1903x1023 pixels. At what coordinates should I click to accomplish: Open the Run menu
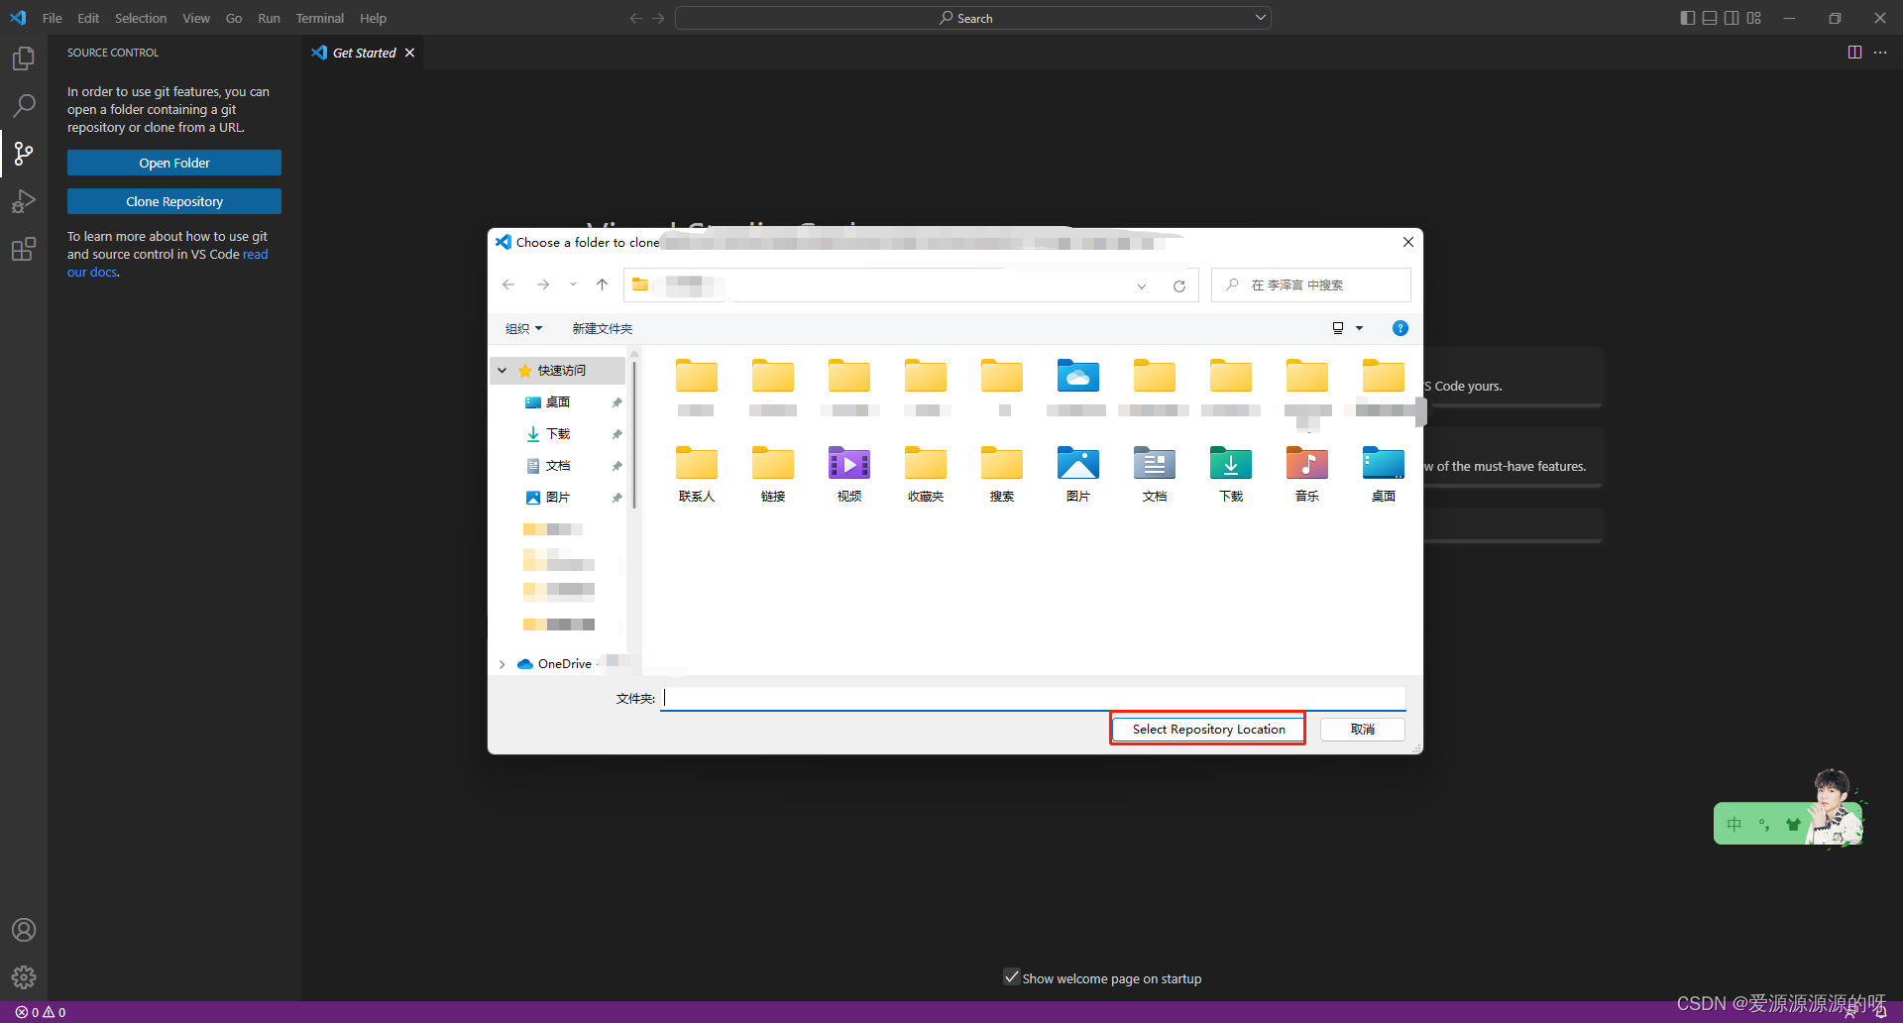point(269,18)
